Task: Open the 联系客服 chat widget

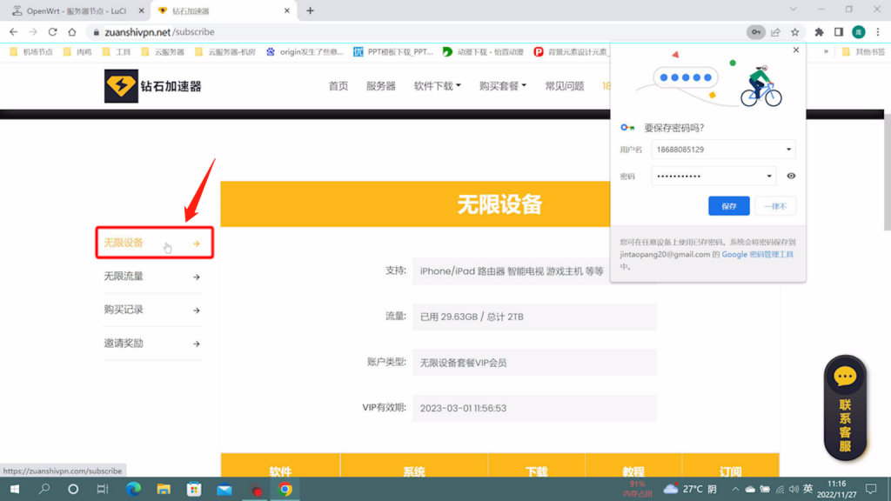Action: (845, 407)
